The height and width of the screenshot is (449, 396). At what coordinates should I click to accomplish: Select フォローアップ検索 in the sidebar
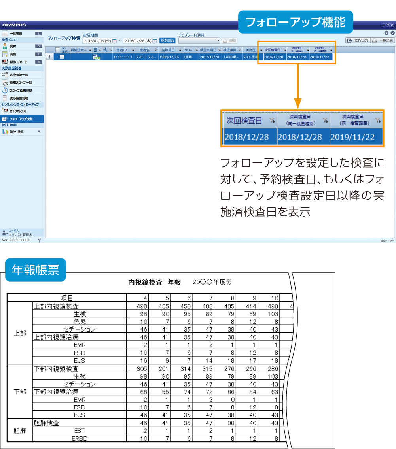[21, 119]
